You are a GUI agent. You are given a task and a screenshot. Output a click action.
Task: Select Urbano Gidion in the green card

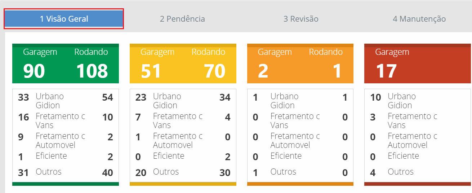click(50, 101)
